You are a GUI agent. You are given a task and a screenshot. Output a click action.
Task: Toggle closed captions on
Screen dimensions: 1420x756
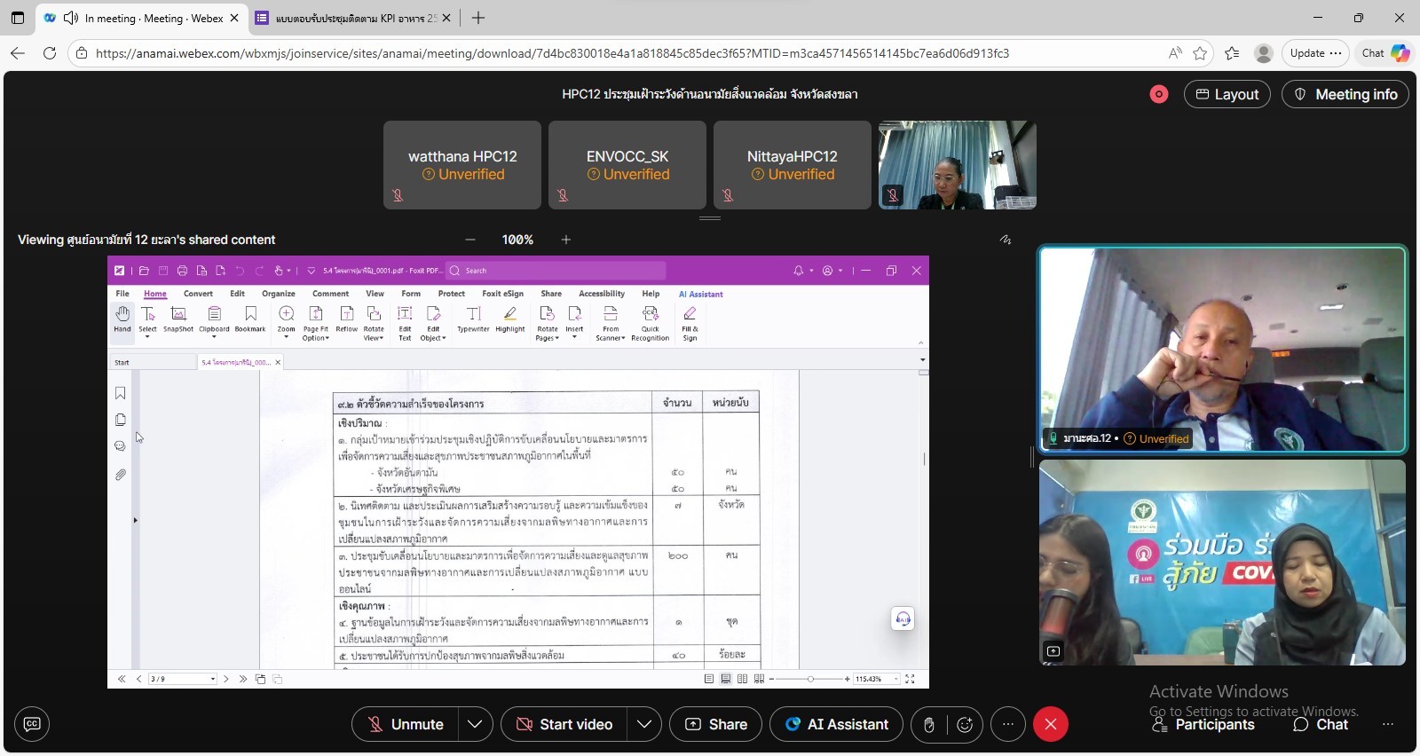(x=32, y=724)
